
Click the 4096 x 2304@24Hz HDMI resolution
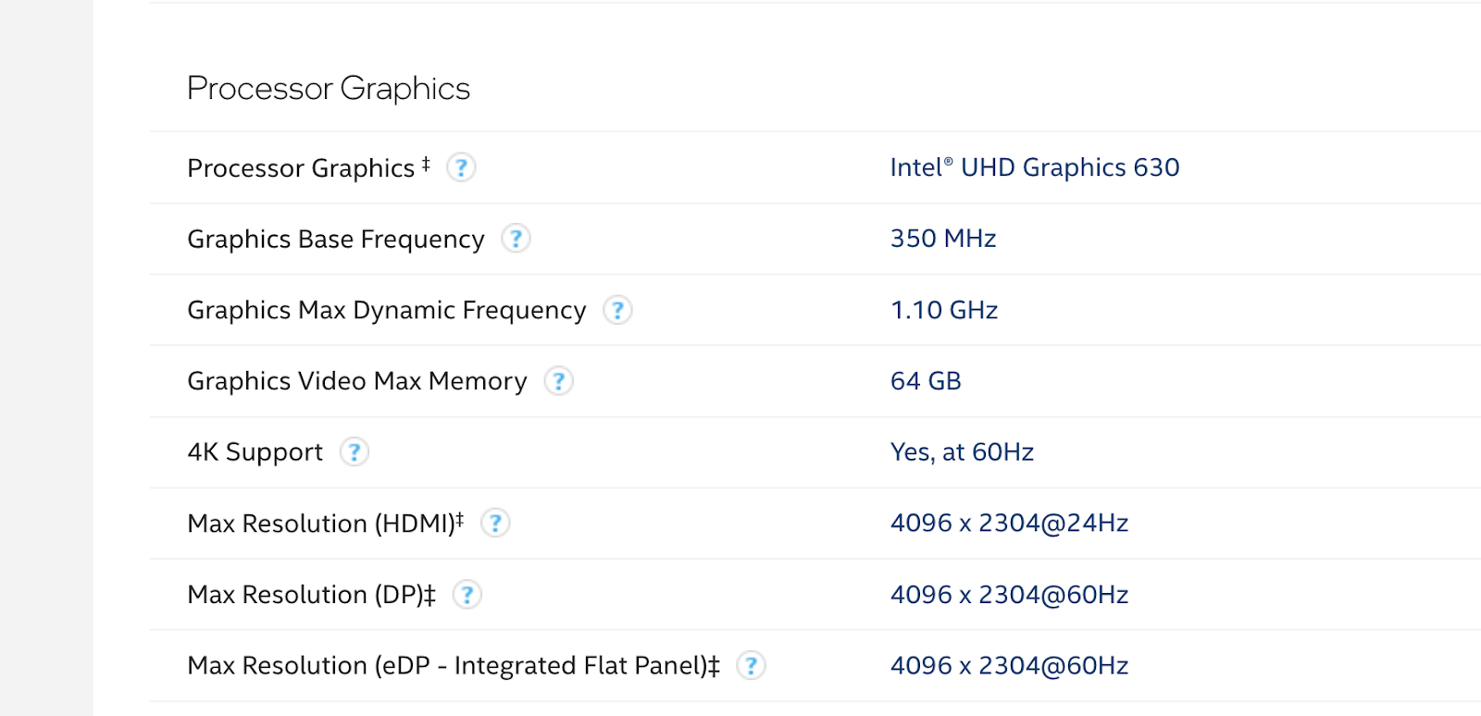(1008, 524)
